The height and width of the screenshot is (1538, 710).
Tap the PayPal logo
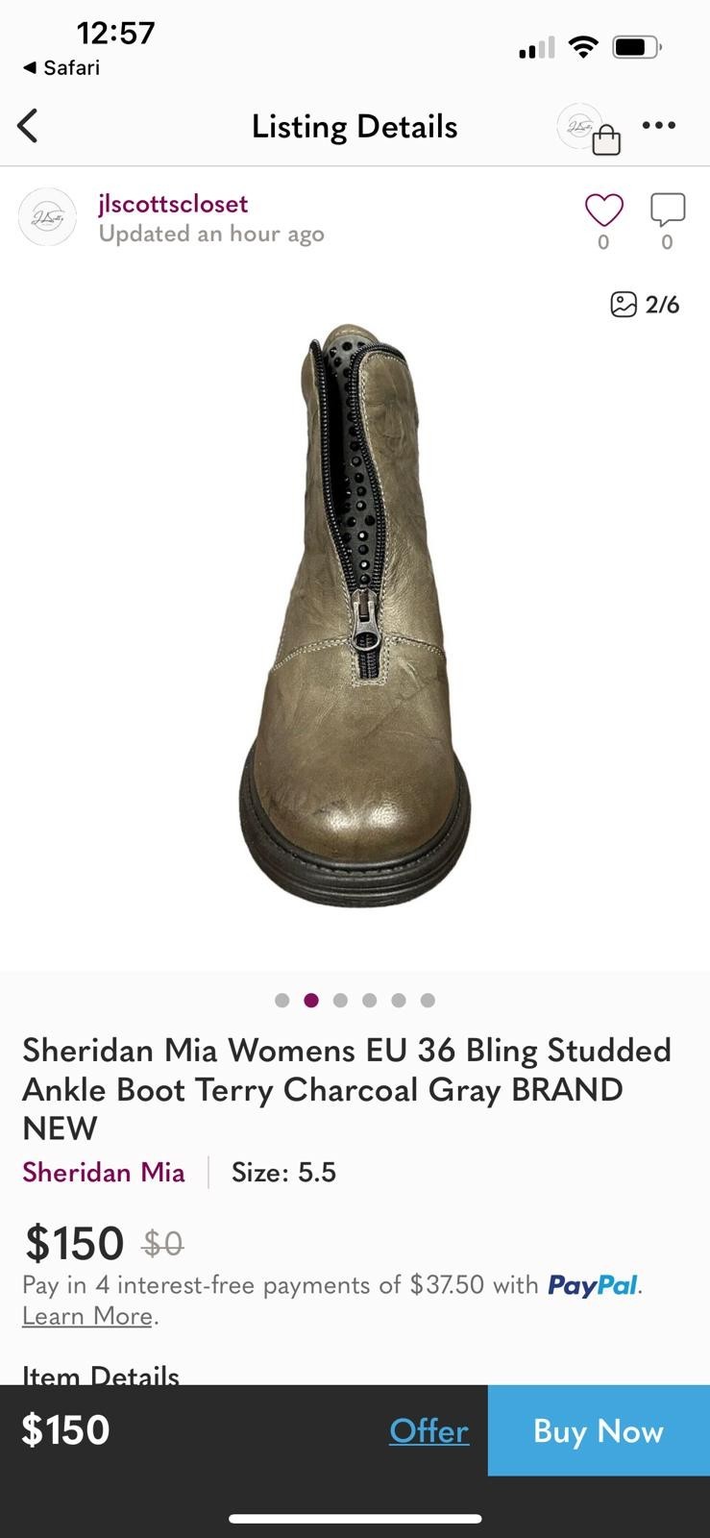point(592,1285)
